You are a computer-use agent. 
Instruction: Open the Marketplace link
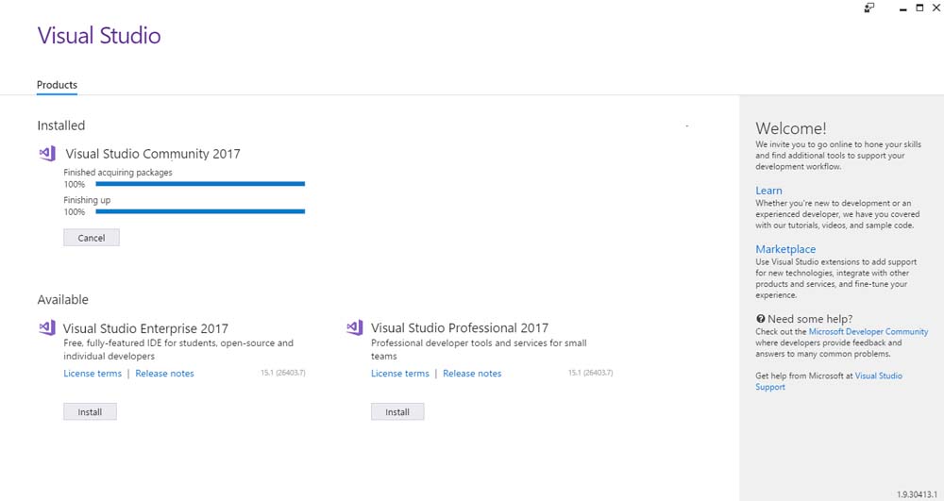pyautogui.click(x=785, y=249)
